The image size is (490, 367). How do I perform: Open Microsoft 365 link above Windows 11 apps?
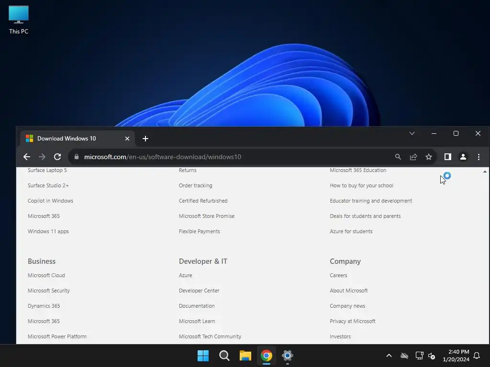click(x=44, y=216)
